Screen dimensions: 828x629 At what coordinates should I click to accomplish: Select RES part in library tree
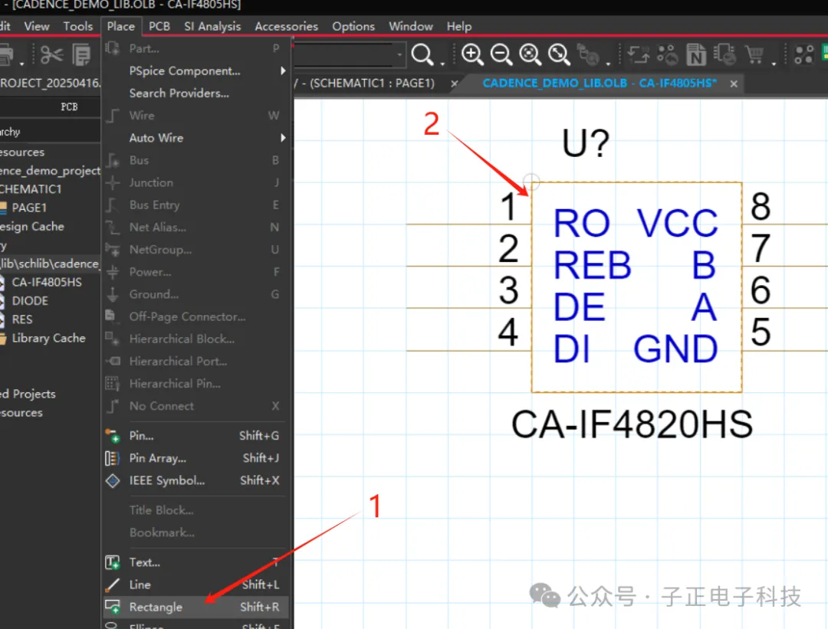pos(22,319)
